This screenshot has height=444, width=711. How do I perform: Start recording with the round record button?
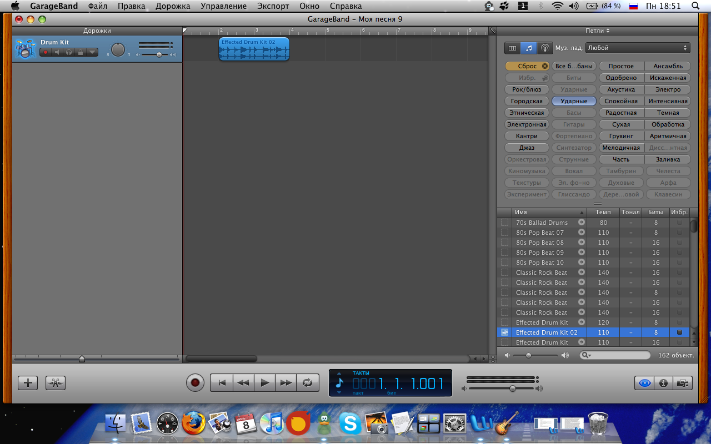pos(195,382)
